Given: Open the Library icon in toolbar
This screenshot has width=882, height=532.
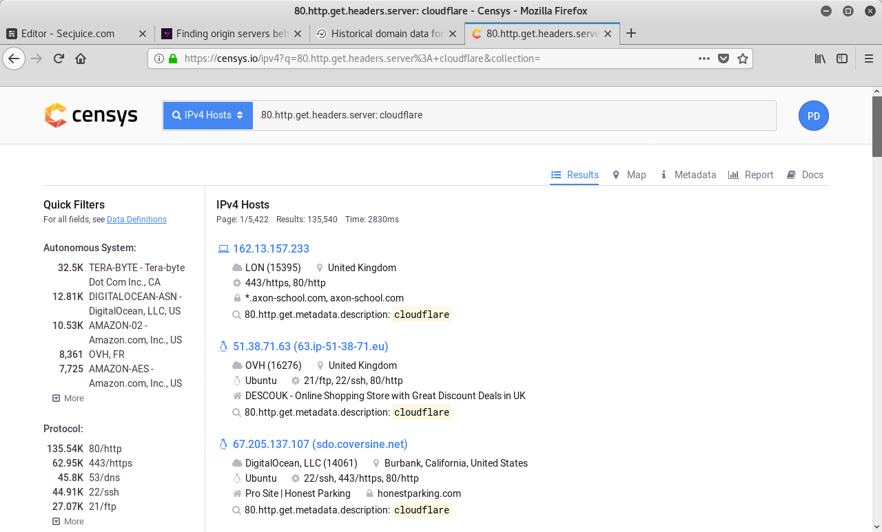Looking at the screenshot, I should pyautogui.click(x=820, y=58).
